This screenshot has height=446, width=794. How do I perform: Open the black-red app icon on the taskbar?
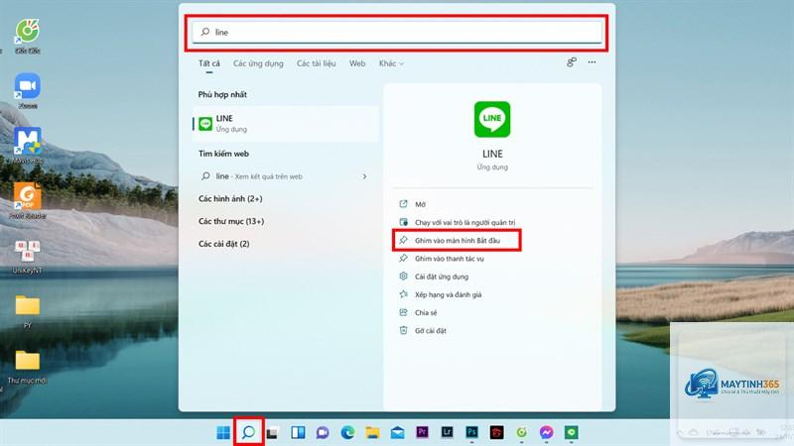pos(497,432)
